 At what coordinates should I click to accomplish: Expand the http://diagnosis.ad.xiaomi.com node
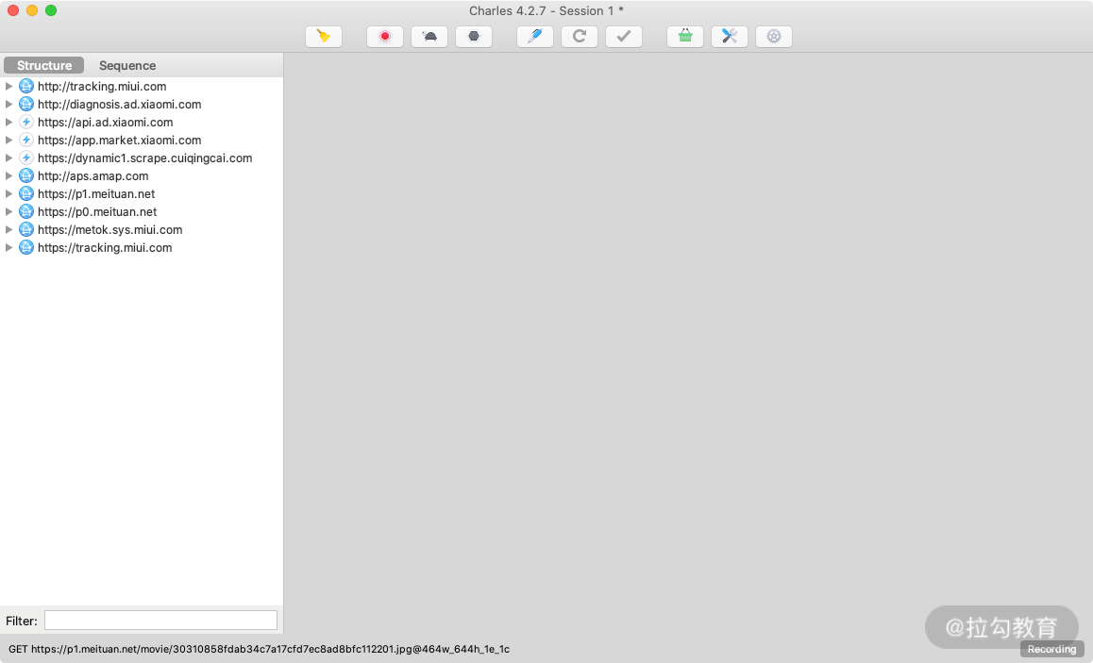coord(9,105)
